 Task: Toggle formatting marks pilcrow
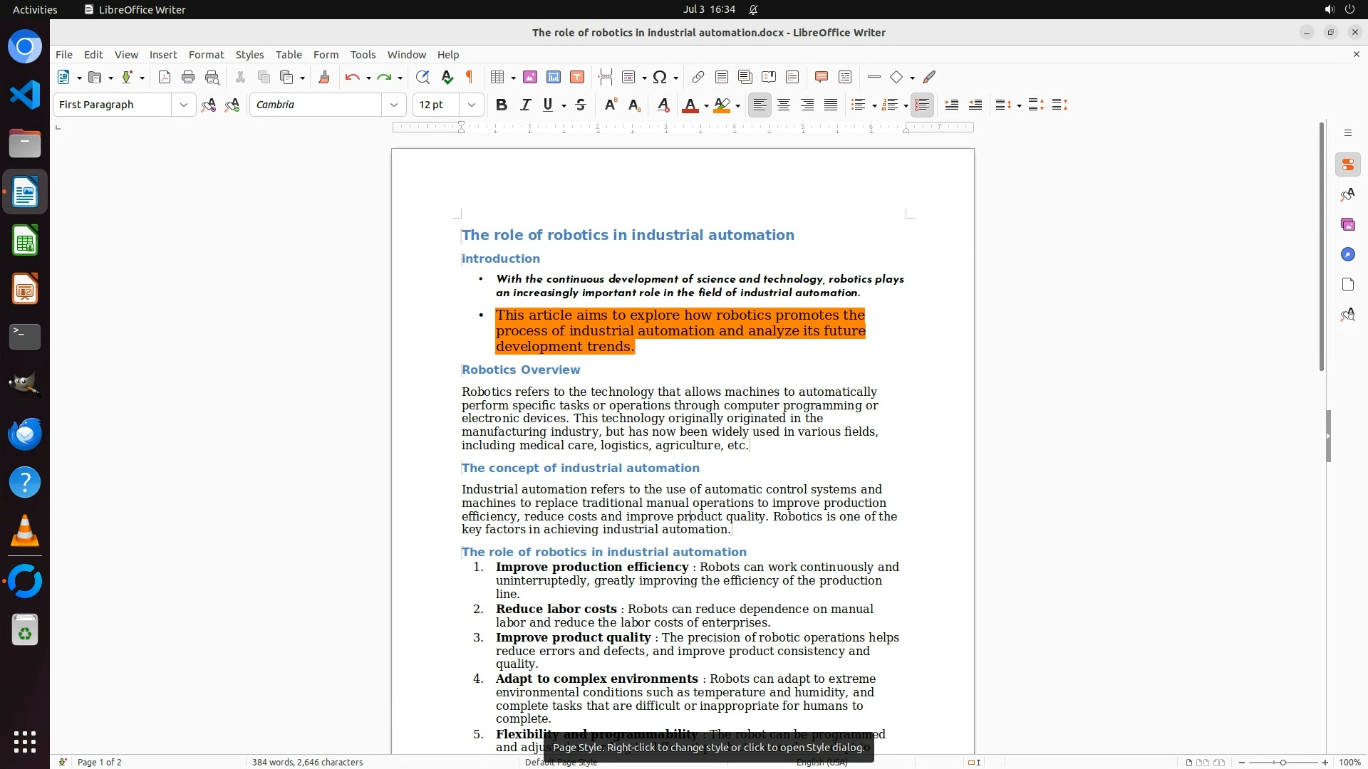click(470, 78)
